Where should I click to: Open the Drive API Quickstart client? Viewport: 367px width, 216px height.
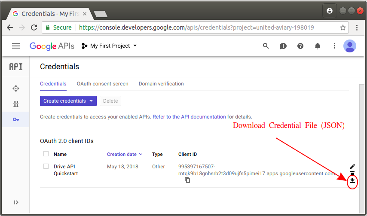pyautogui.click(x=66, y=170)
